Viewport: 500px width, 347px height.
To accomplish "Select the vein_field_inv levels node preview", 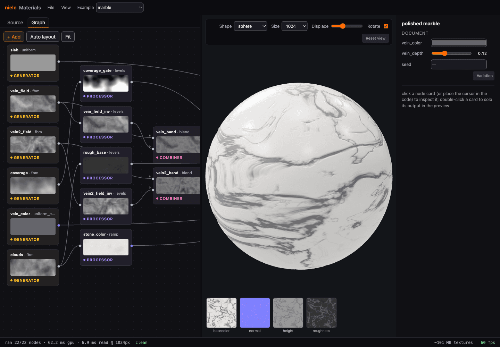I will [106, 124].
